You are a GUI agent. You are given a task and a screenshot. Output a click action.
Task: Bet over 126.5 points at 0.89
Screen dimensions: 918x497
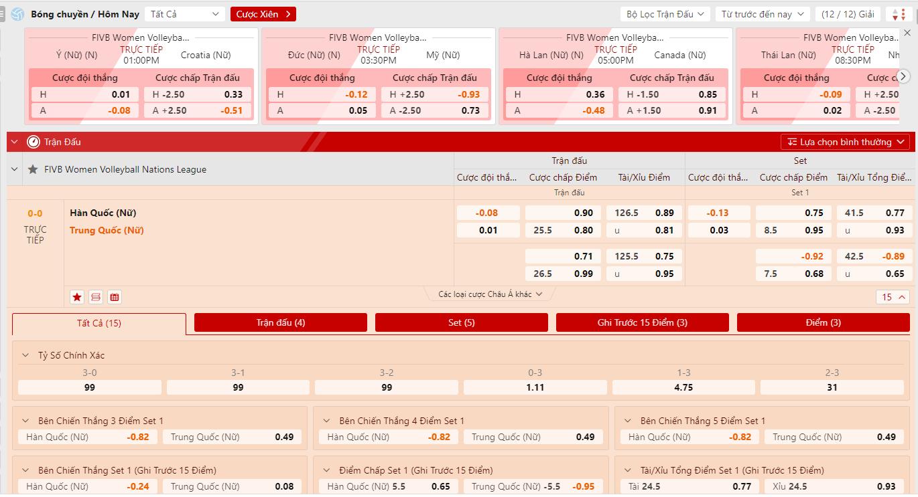(x=645, y=213)
